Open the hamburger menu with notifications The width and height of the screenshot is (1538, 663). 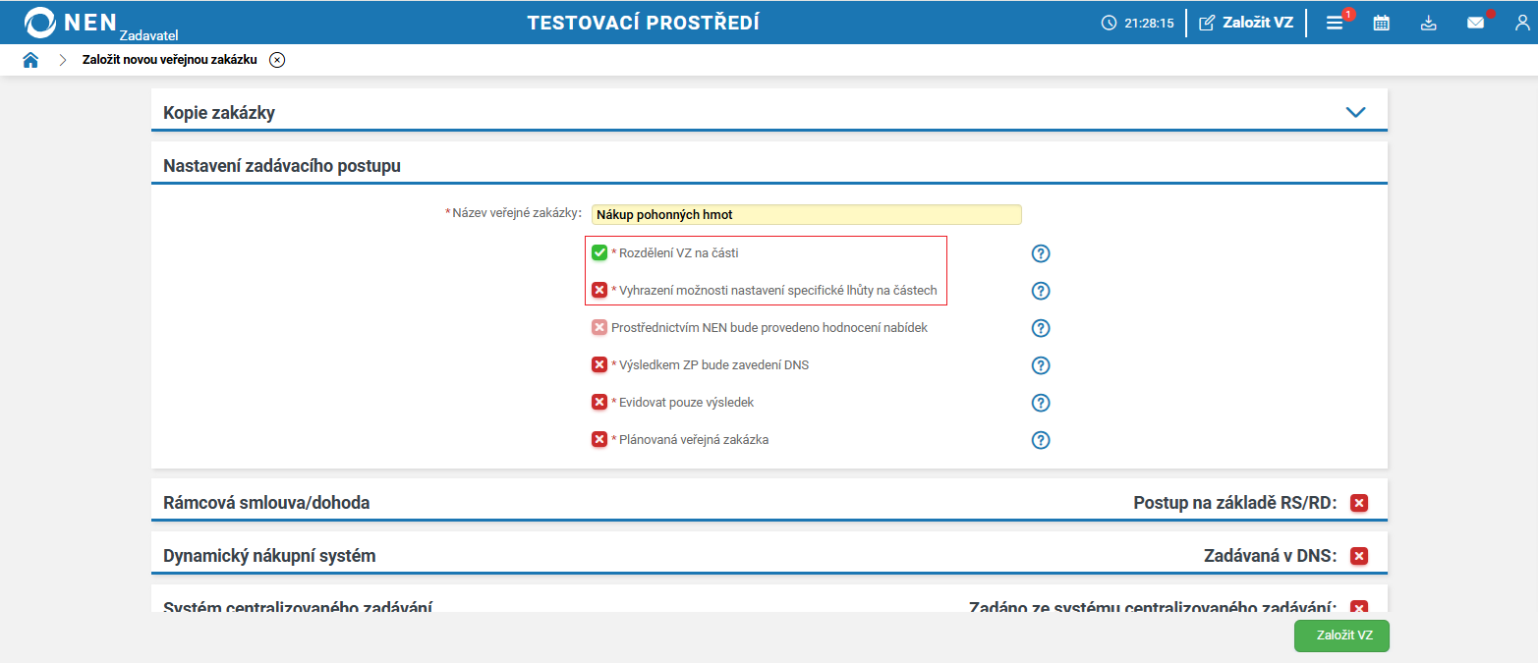[x=1335, y=21]
